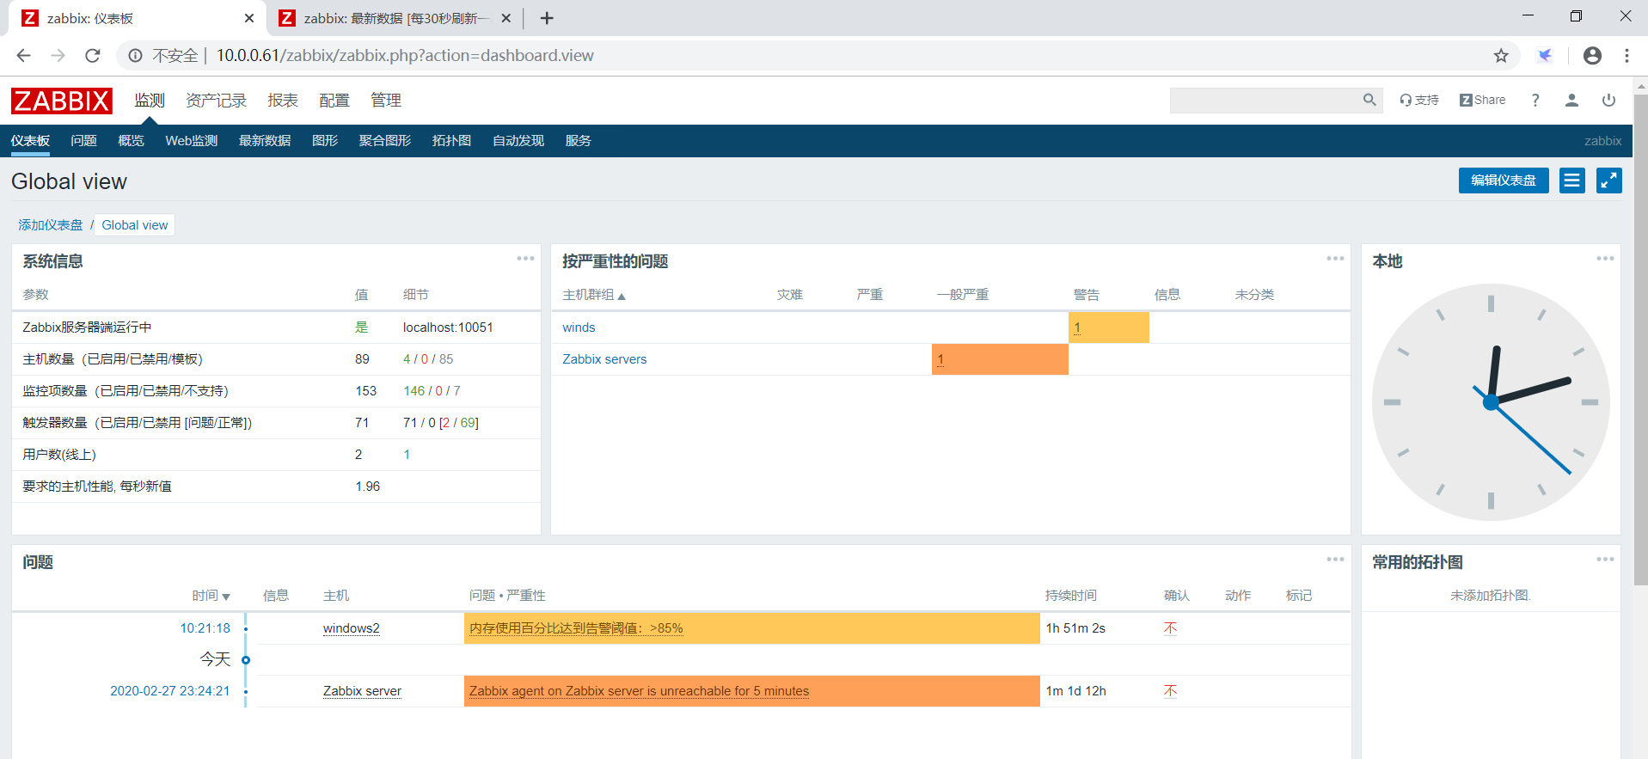
Task: Bookmark this page with the star icon
Action: pos(1501,56)
